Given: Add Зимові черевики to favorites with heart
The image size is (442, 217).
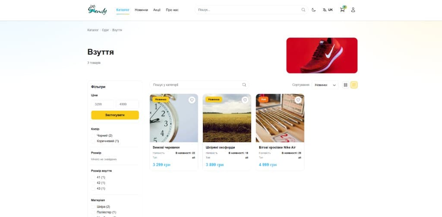Looking at the screenshot, I should [192, 100].
